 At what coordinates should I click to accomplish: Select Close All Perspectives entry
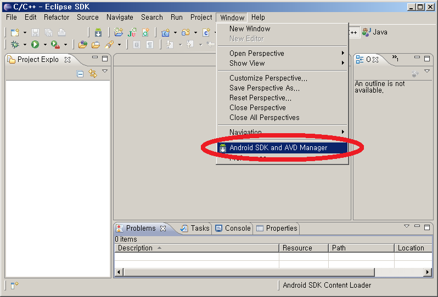pos(282,117)
